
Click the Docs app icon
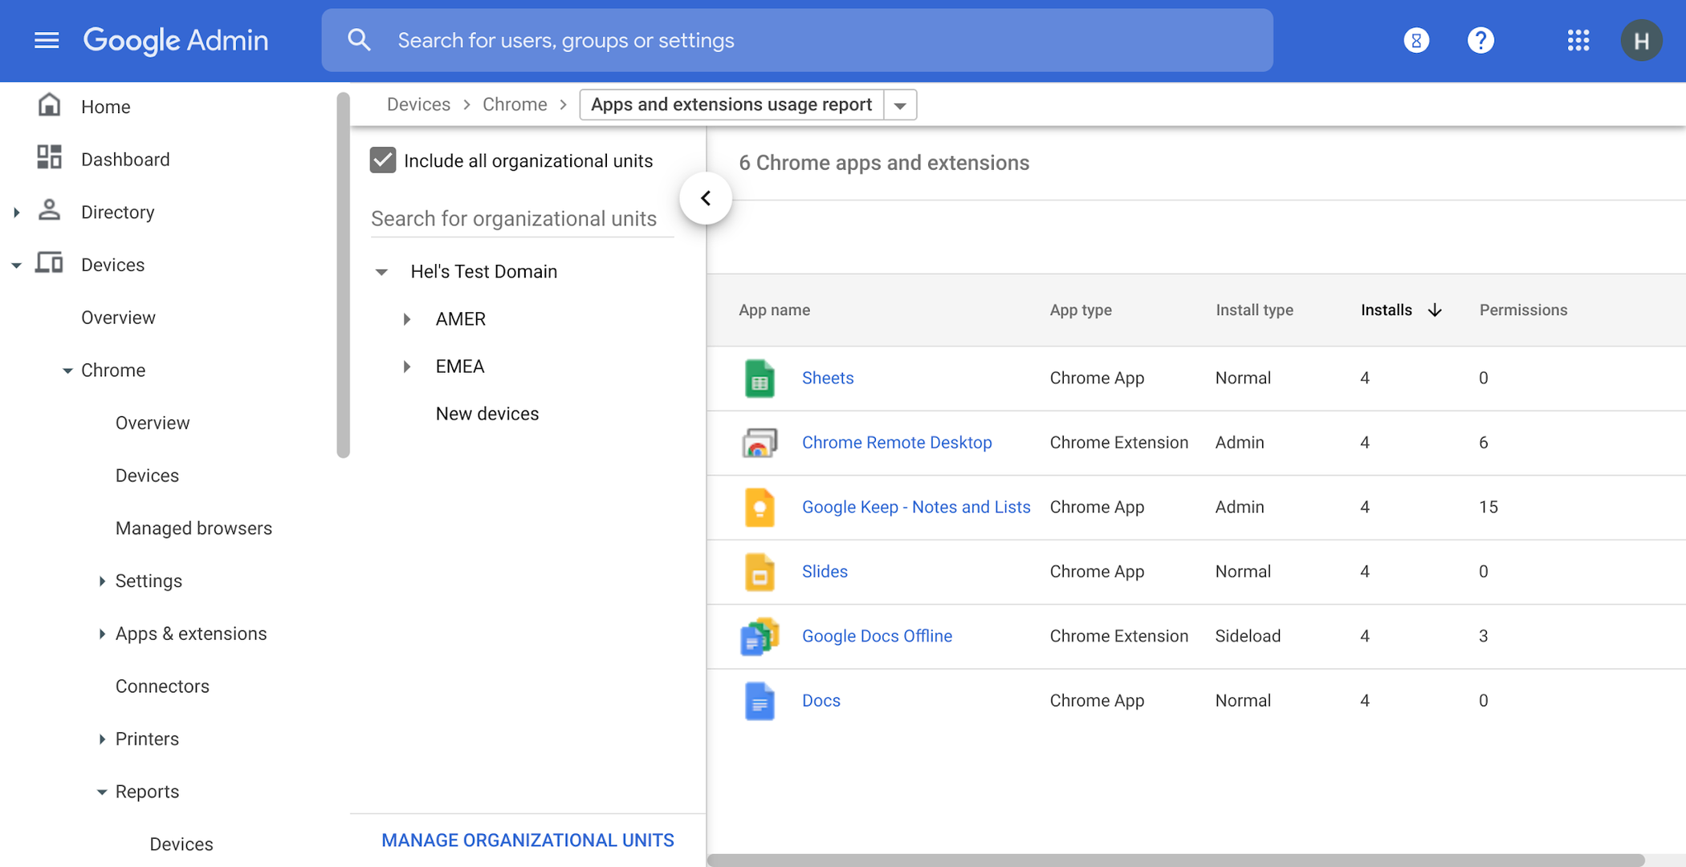[759, 701]
